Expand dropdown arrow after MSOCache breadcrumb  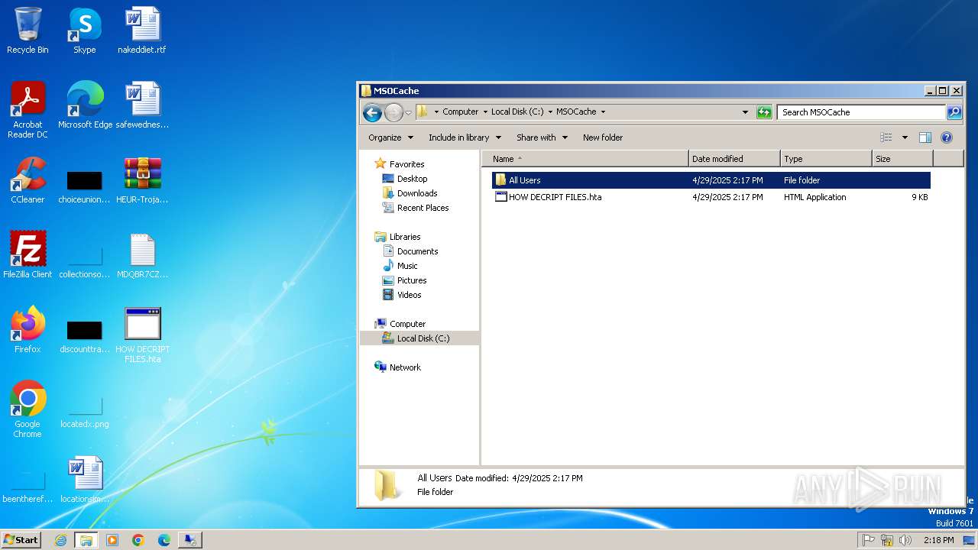(603, 112)
